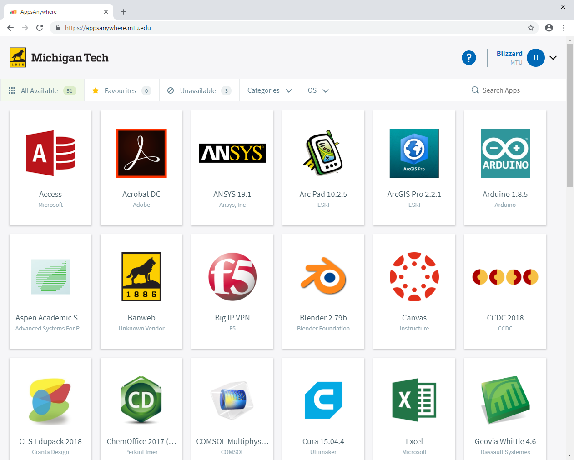
Task: Open the Microsoft Access app icon
Action: (50, 153)
